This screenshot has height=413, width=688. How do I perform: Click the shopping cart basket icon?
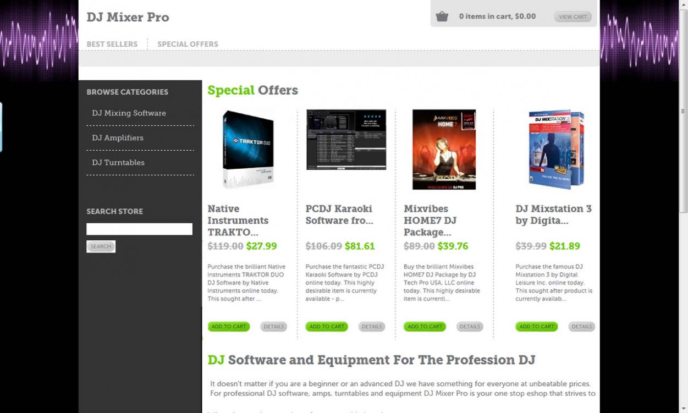click(442, 16)
